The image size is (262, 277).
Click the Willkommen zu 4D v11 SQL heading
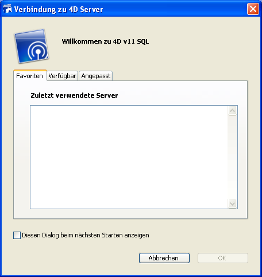pyautogui.click(x=105, y=41)
